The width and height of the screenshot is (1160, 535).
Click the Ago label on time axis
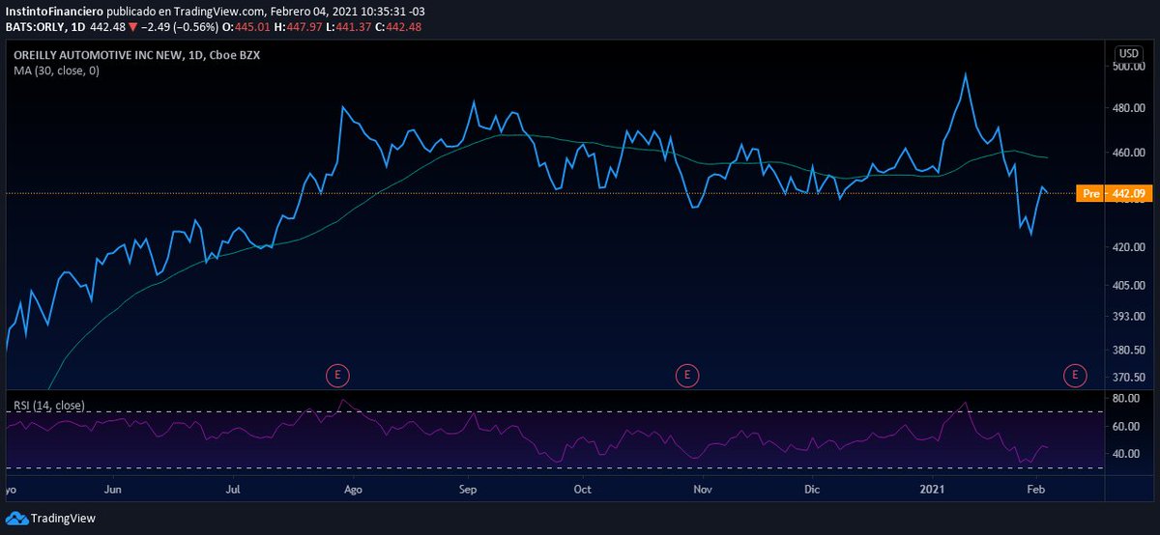[x=352, y=490]
